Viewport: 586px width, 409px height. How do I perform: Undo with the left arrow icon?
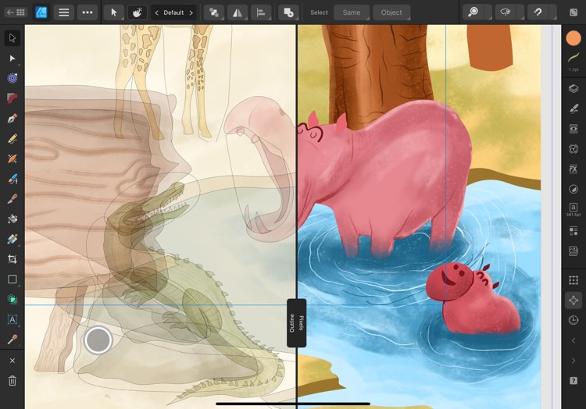[x=573, y=340]
